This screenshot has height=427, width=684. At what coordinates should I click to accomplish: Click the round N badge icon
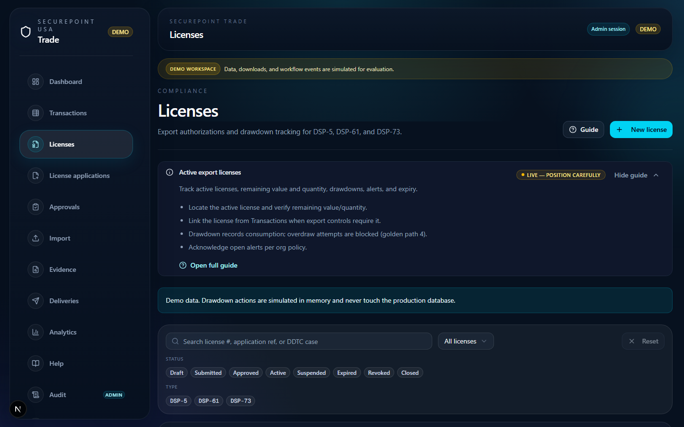pyautogui.click(x=18, y=409)
